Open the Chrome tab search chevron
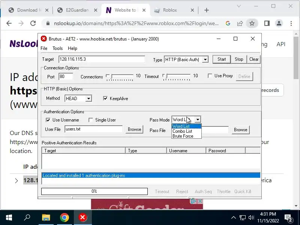This screenshot has height=225, width=300. [238, 6]
